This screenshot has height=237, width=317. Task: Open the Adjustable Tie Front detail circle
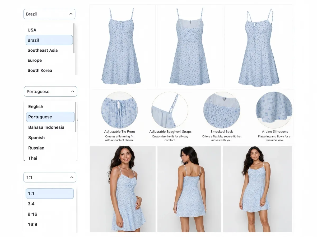pos(119,110)
